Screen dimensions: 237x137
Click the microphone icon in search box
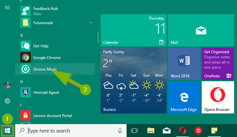120,131
